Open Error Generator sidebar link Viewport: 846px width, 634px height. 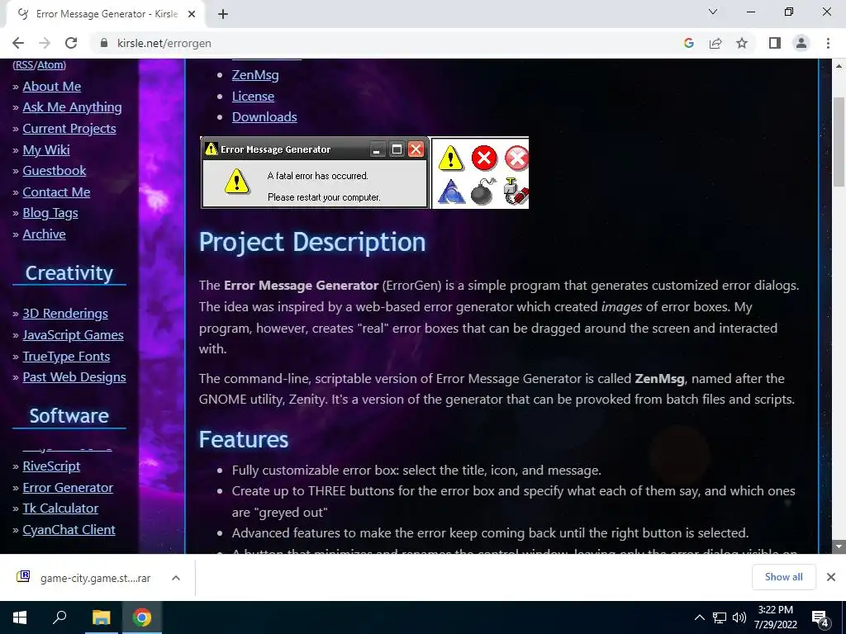pyautogui.click(x=68, y=488)
